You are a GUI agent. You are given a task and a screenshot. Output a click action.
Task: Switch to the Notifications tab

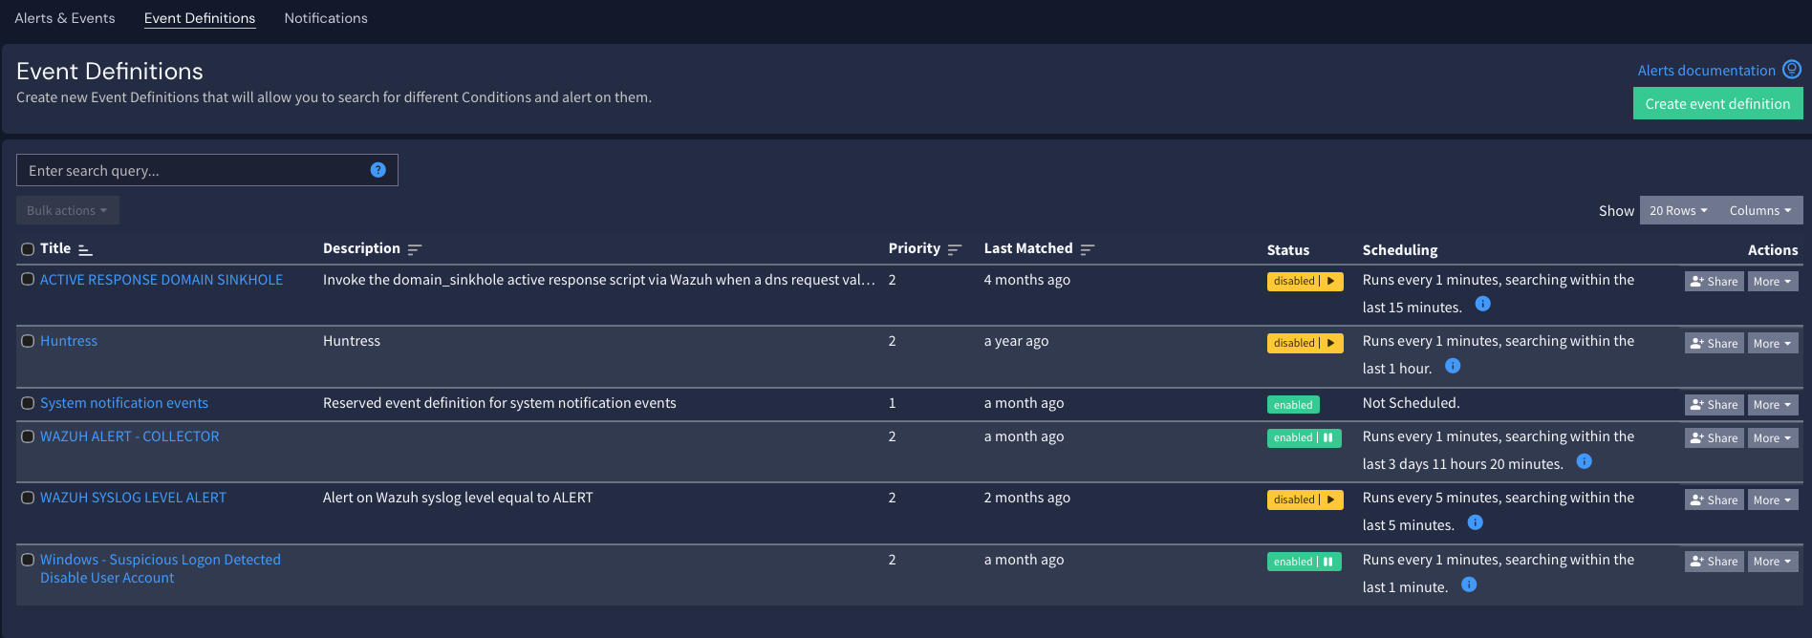click(x=325, y=17)
